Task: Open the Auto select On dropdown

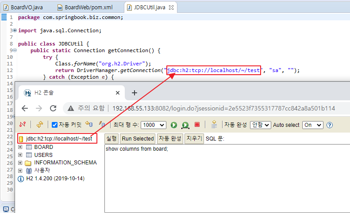Action: pos(312,125)
